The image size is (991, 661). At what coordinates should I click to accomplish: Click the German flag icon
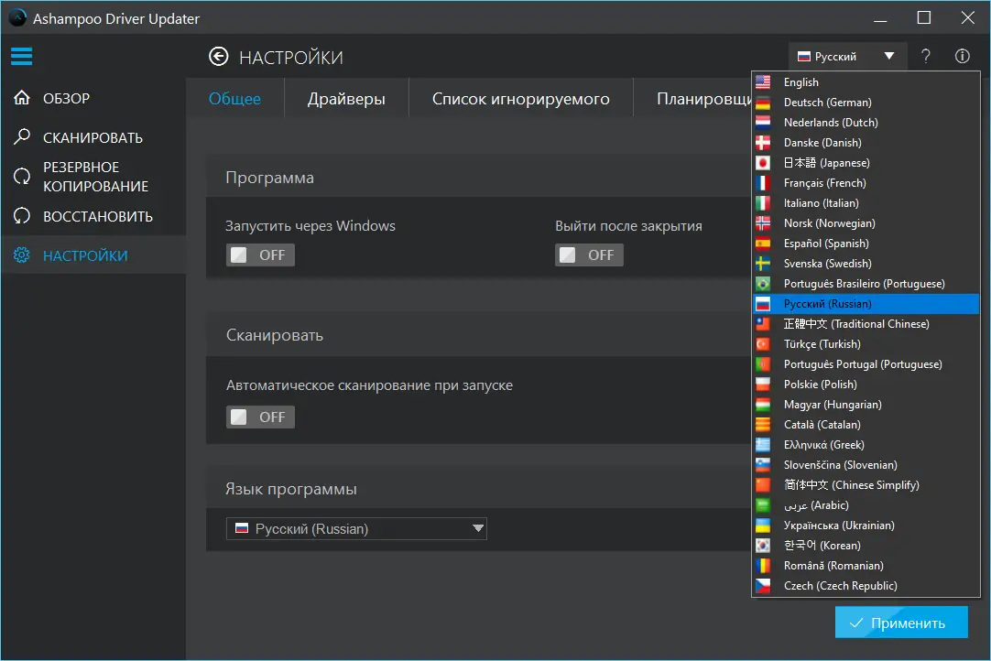coord(763,103)
